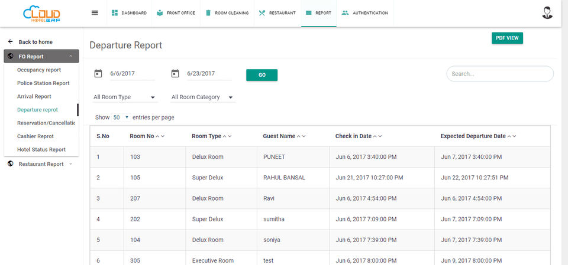This screenshot has height=265, width=568.
Task: Collapse the FO Report section
Action: (70, 57)
